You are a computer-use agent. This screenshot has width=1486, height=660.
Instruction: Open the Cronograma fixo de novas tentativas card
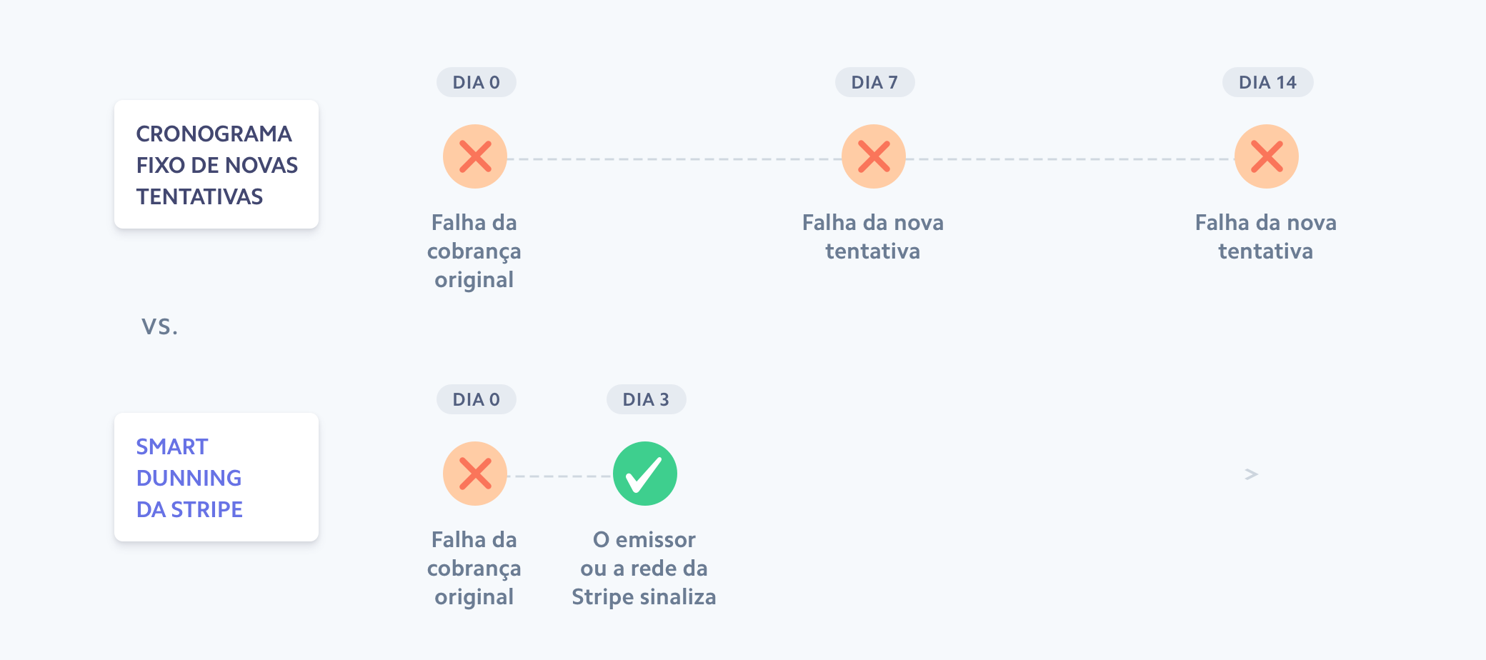click(x=216, y=164)
